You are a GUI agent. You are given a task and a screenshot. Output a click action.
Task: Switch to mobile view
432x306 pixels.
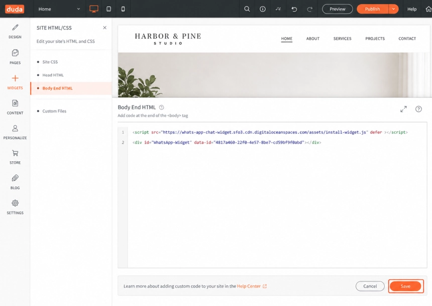point(123,9)
